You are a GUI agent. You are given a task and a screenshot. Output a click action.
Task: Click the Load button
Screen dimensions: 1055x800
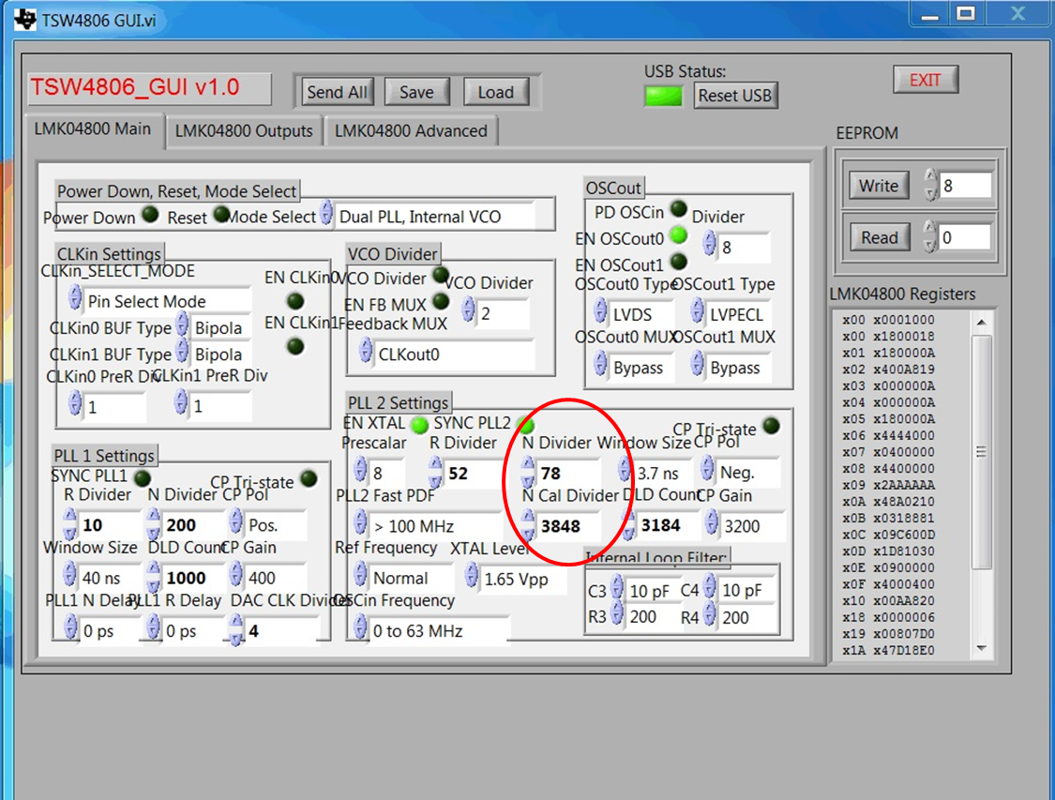click(x=496, y=92)
